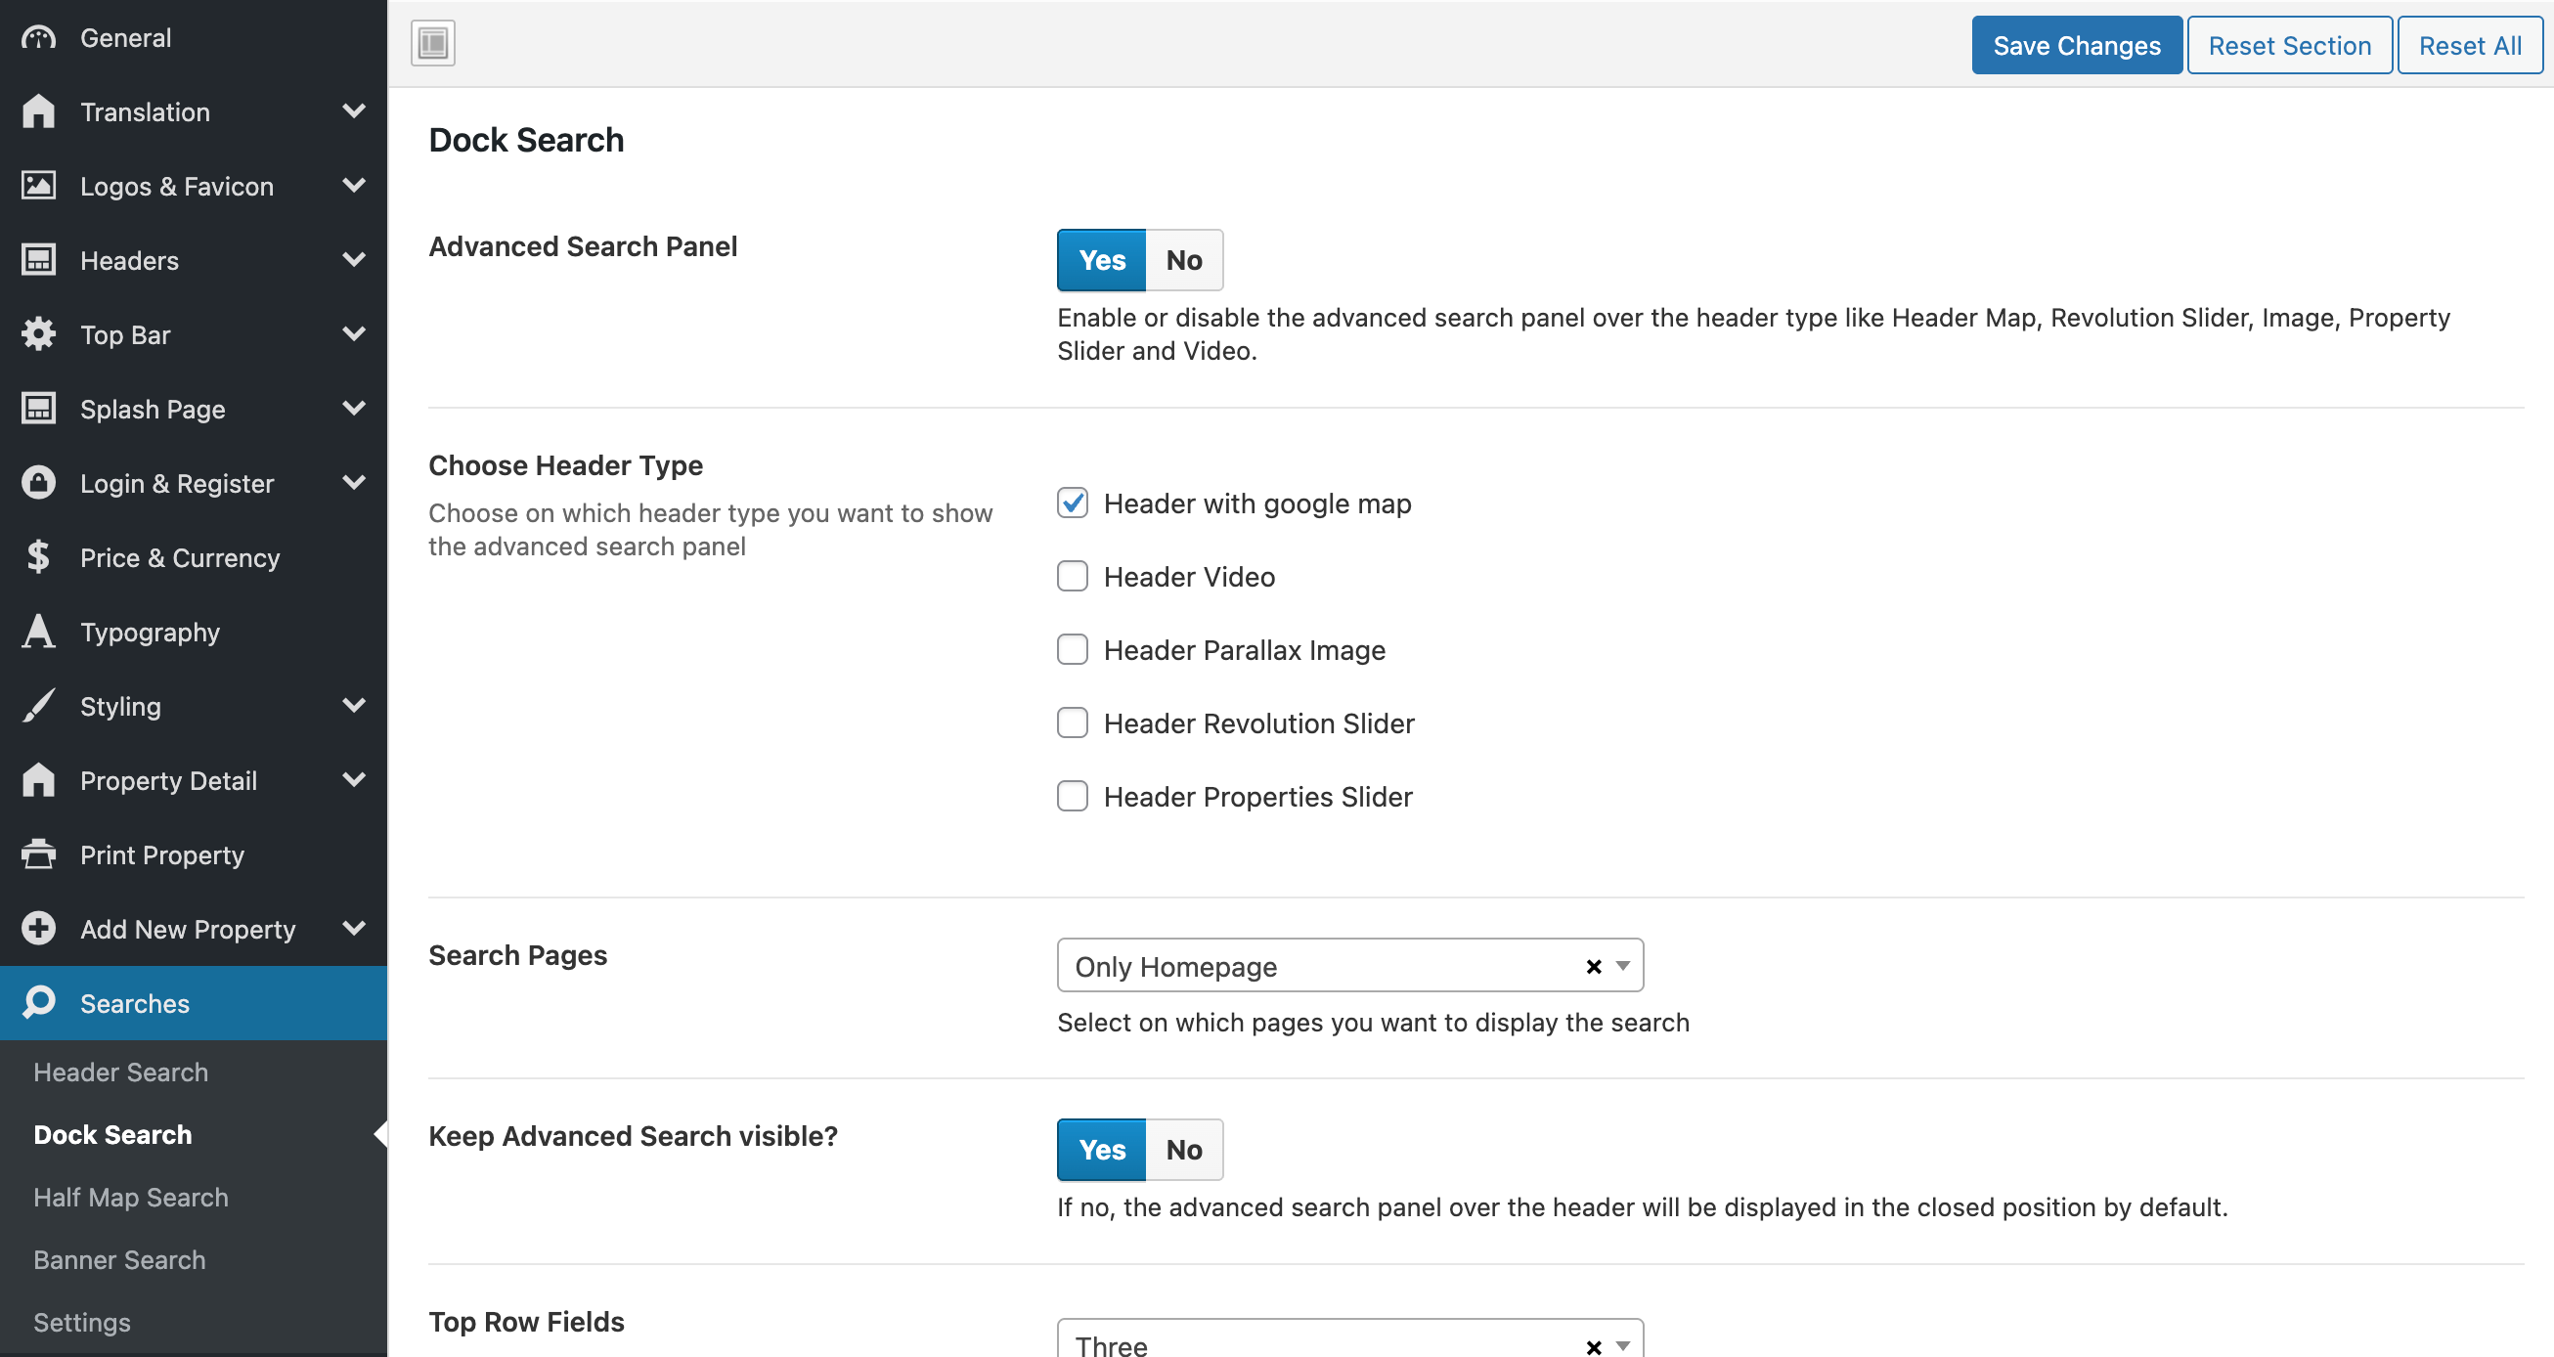Image resolution: width=2554 pixels, height=1357 pixels.
Task: Click the Top Bar gear icon
Action: [x=39, y=334]
